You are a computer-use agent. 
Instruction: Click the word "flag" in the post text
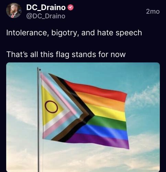(x=63, y=55)
